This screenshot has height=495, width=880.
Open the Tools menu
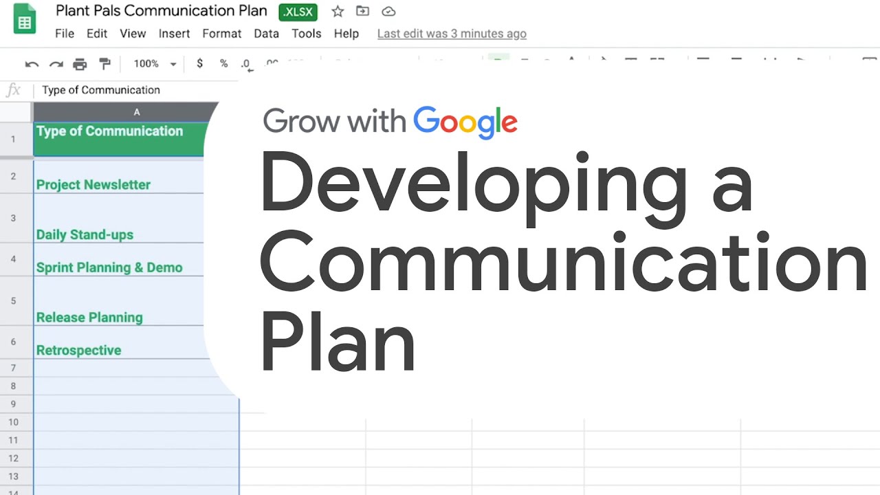point(307,33)
